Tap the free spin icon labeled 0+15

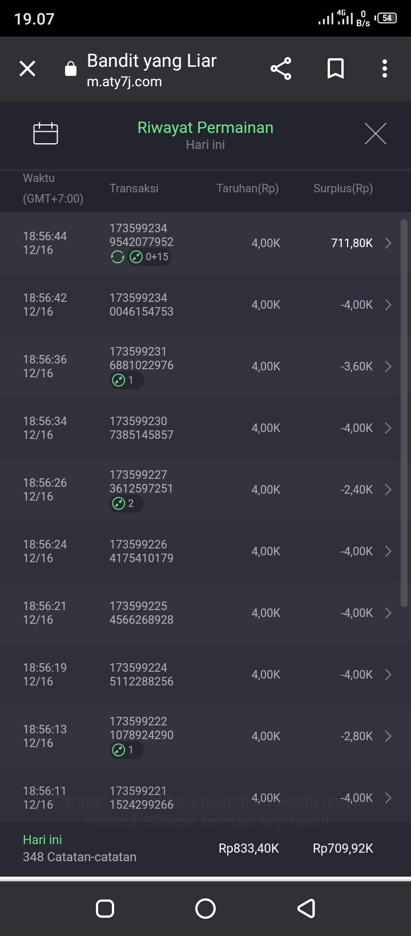pos(150,257)
